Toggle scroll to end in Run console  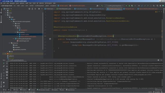click(x=7, y=72)
